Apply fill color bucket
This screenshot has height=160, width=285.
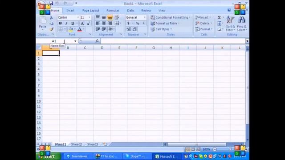click(x=71, y=29)
